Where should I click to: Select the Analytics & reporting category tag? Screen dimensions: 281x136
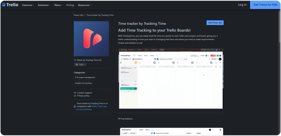point(83,83)
